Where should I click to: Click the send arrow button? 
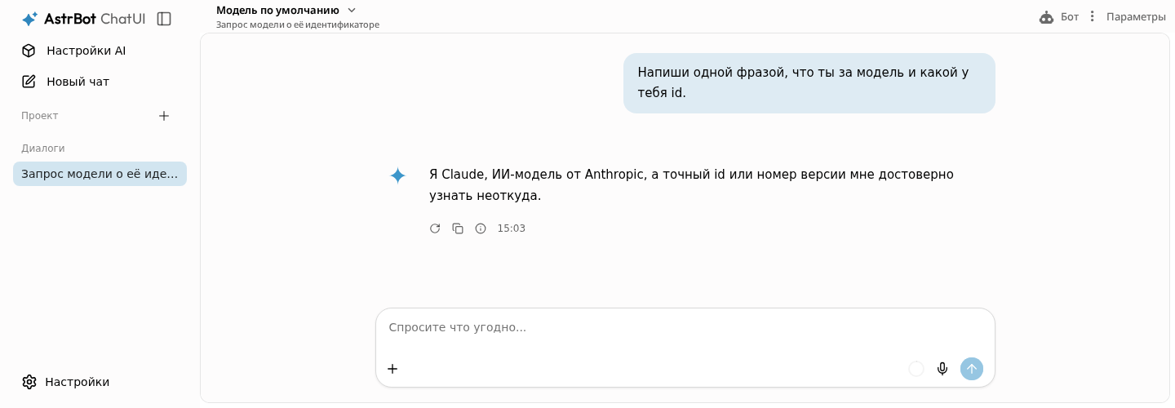point(972,369)
